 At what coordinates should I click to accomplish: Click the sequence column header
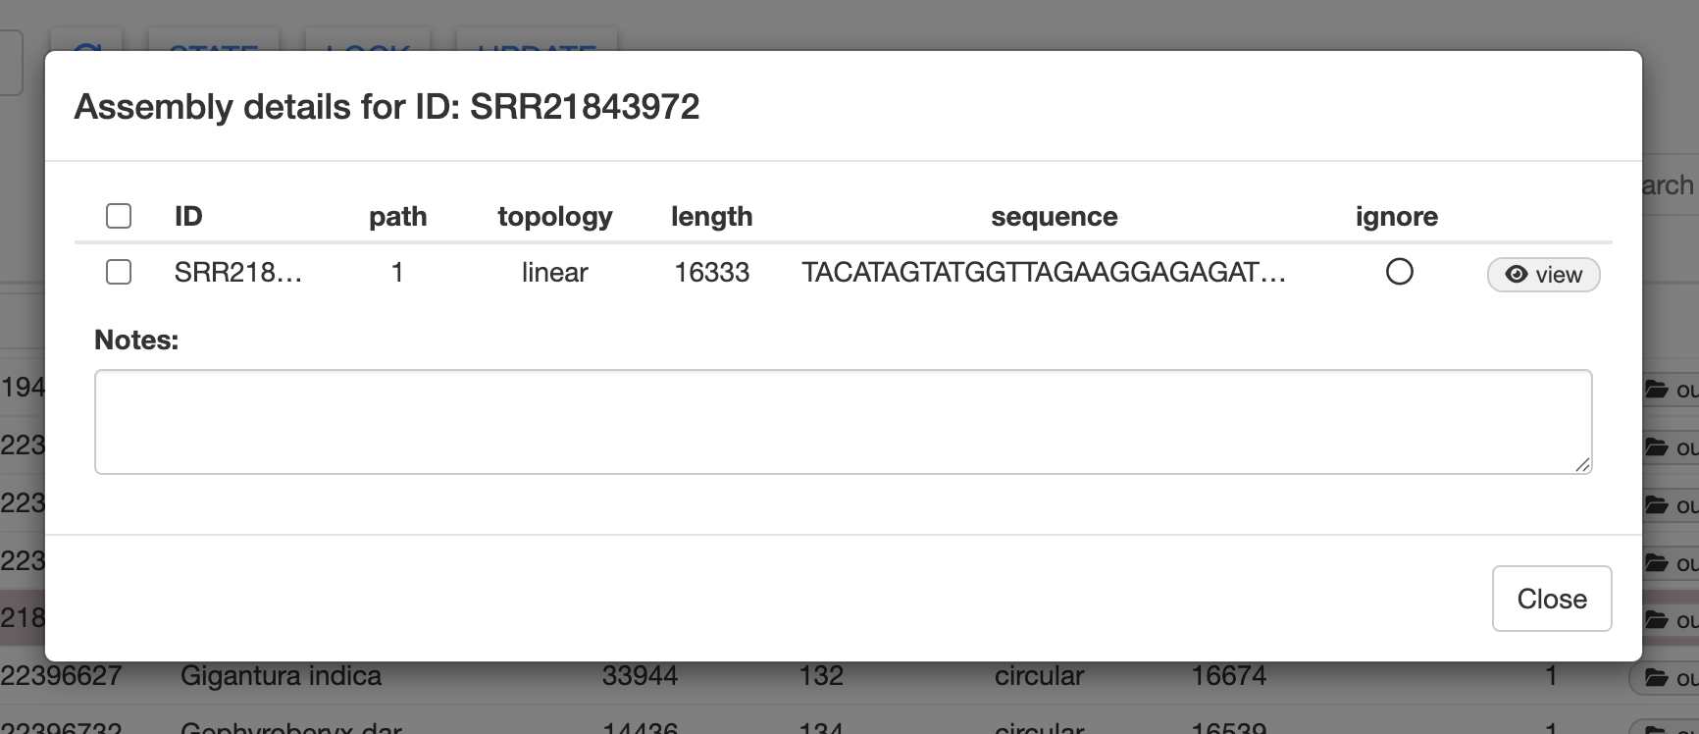(x=1054, y=216)
